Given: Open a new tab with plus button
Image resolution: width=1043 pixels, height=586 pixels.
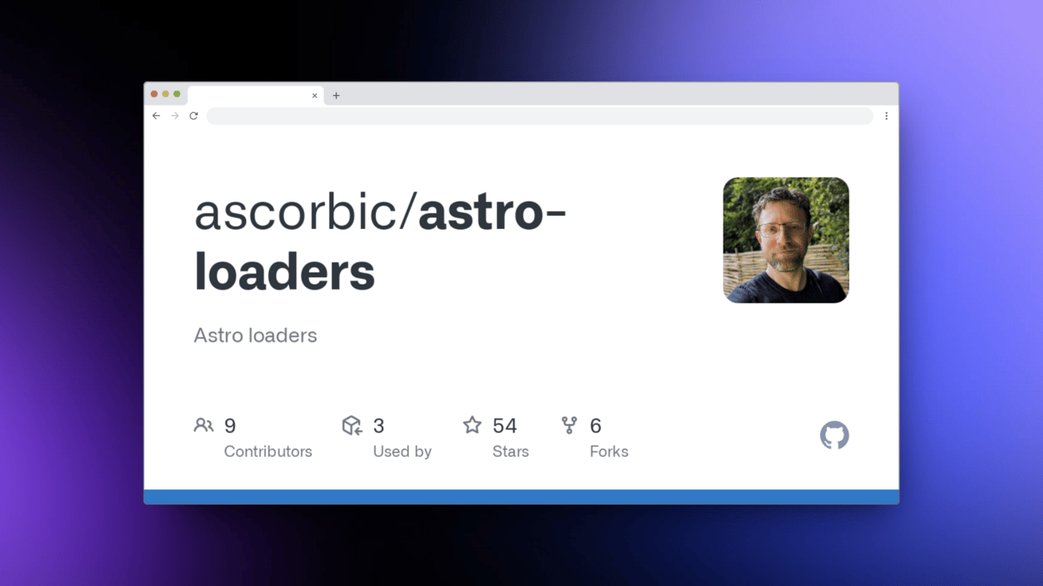Looking at the screenshot, I should click(x=337, y=96).
